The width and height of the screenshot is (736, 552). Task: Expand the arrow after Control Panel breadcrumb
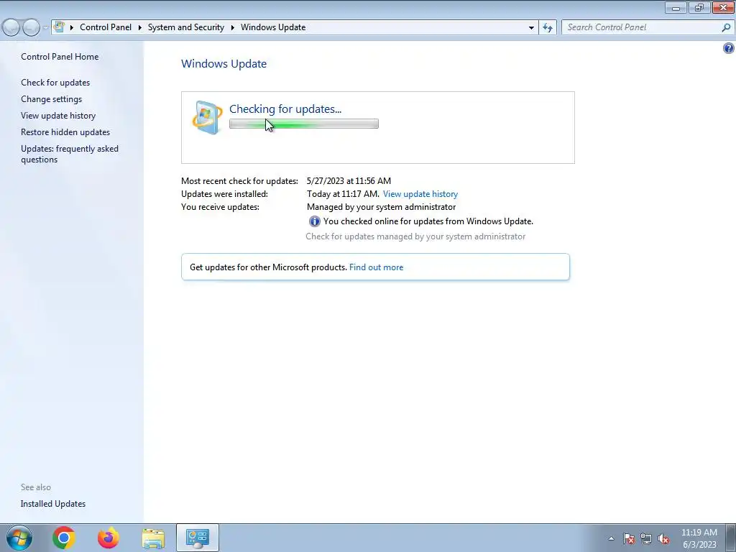pos(140,27)
